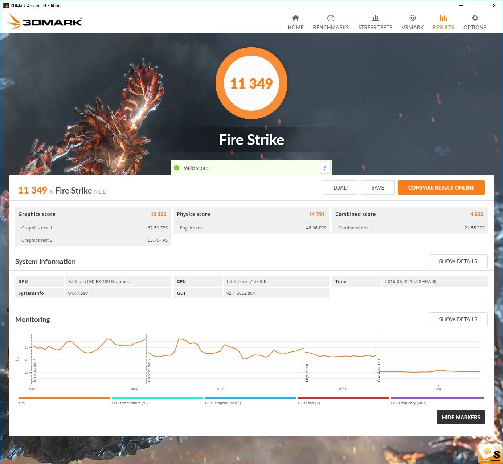Show details for System information

(x=458, y=261)
